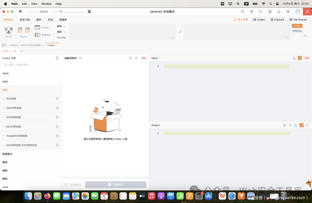Screen dimensions: 312x203
Task: Toggle line wrap in Input panel
Action: pos(300,58)
